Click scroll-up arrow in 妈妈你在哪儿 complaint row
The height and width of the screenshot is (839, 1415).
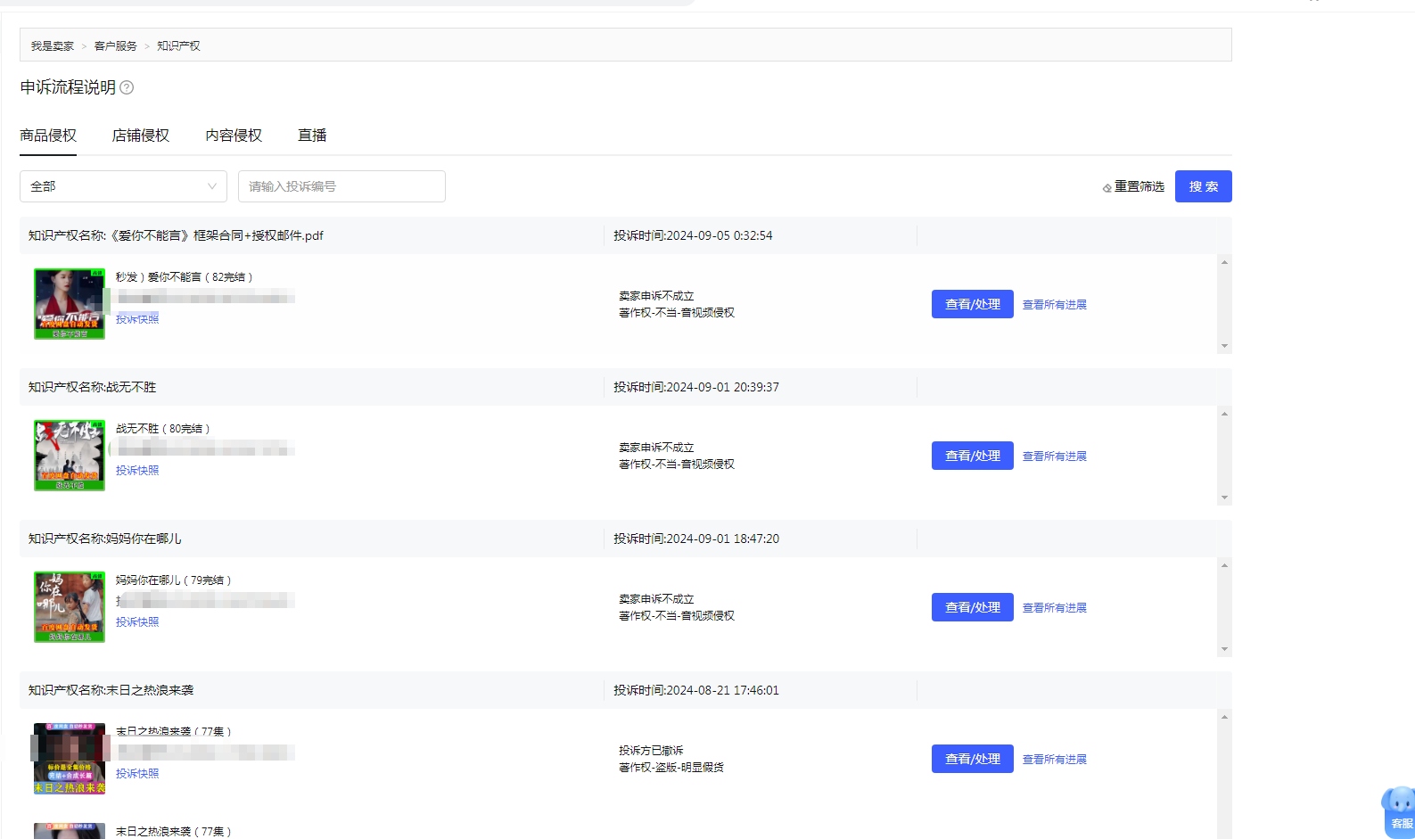[1224, 565]
